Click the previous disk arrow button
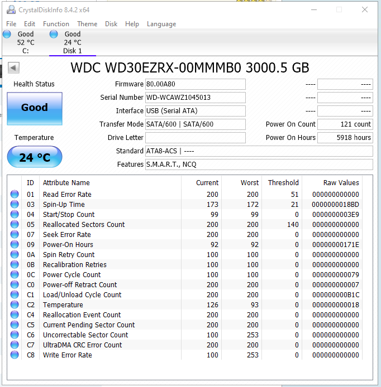The width and height of the screenshot is (381, 387). [14, 67]
